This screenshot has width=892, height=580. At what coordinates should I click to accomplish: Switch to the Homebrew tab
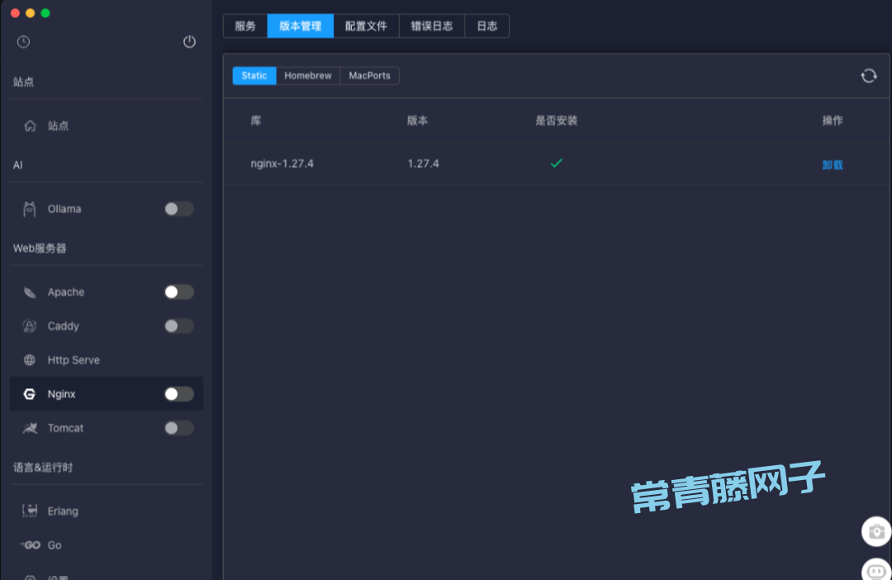coord(307,75)
